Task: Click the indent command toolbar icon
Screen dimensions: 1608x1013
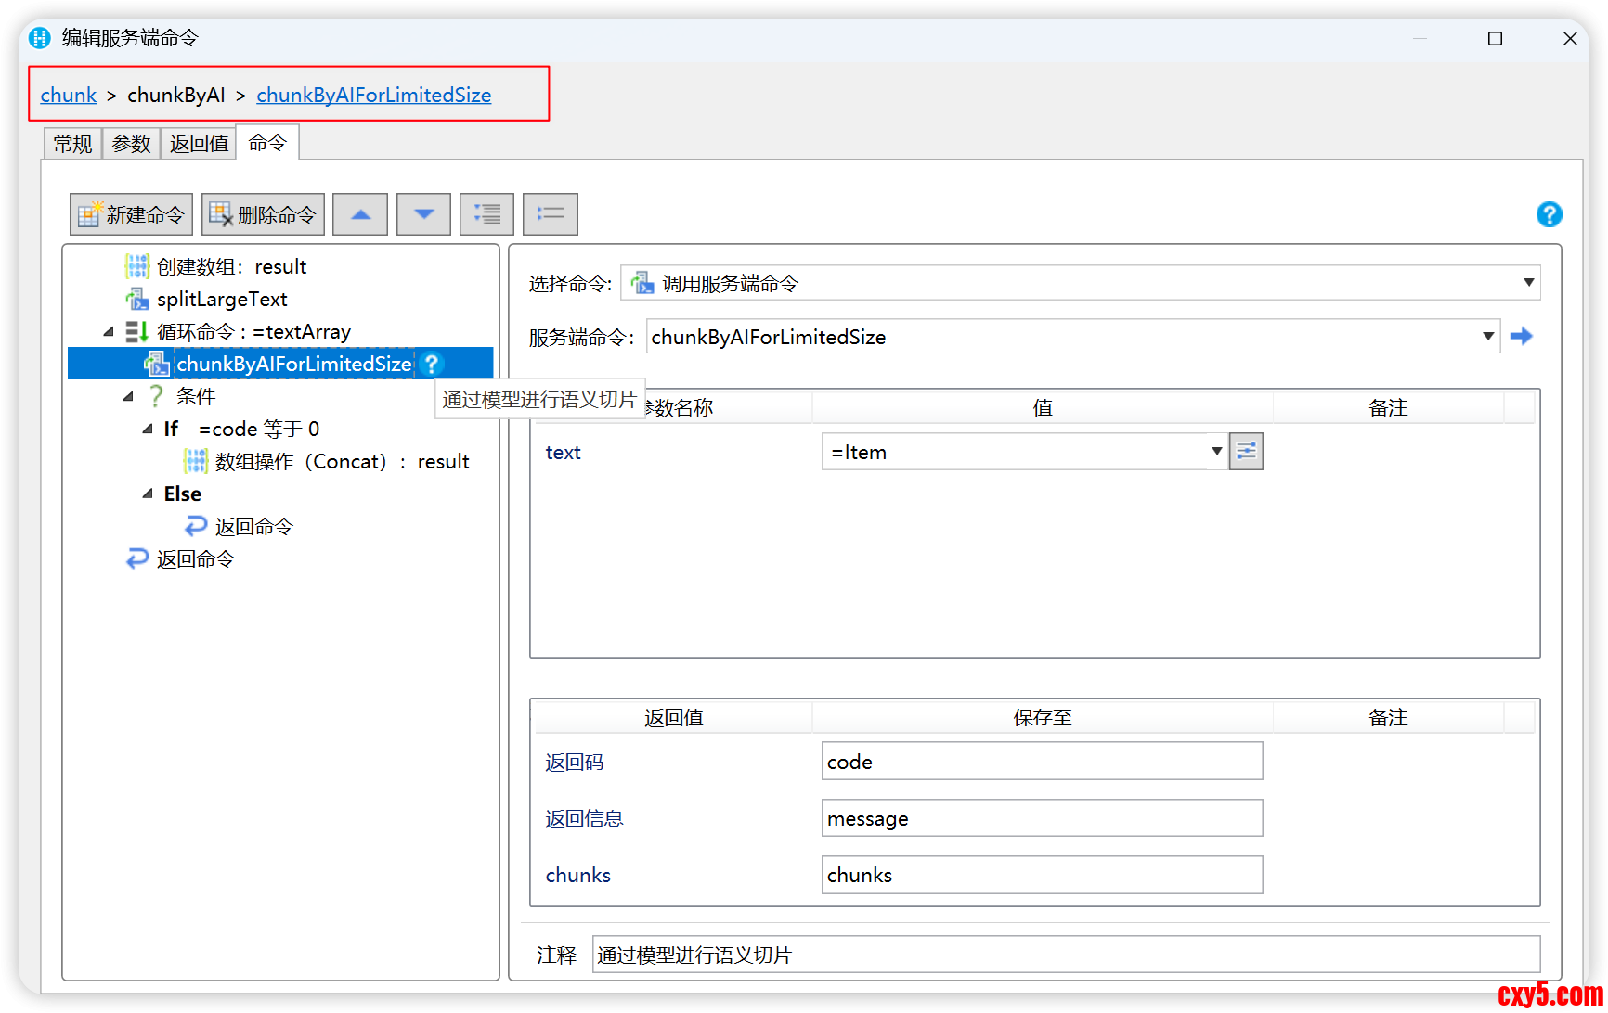Action: [486, 214]
